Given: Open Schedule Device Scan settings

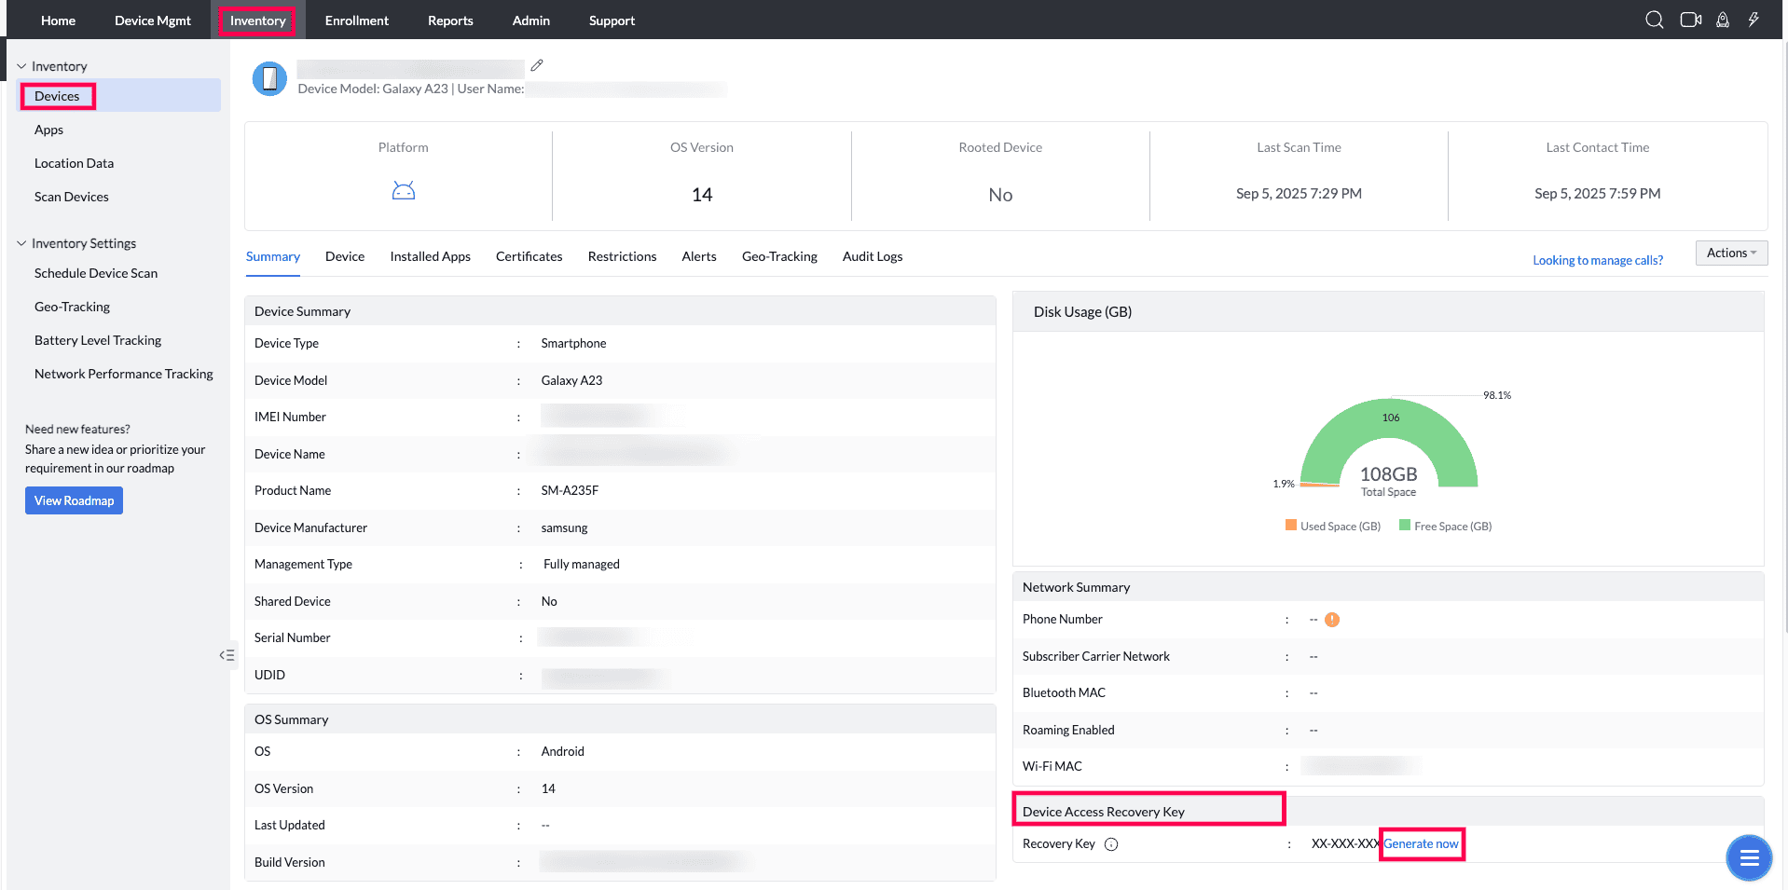Looking at the screenshot, I should pyautogui.click(x=96, y=273).
